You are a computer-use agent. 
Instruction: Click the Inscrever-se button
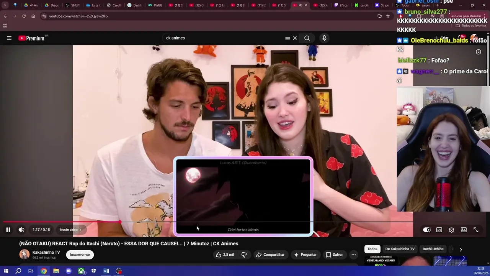[80, 255]
